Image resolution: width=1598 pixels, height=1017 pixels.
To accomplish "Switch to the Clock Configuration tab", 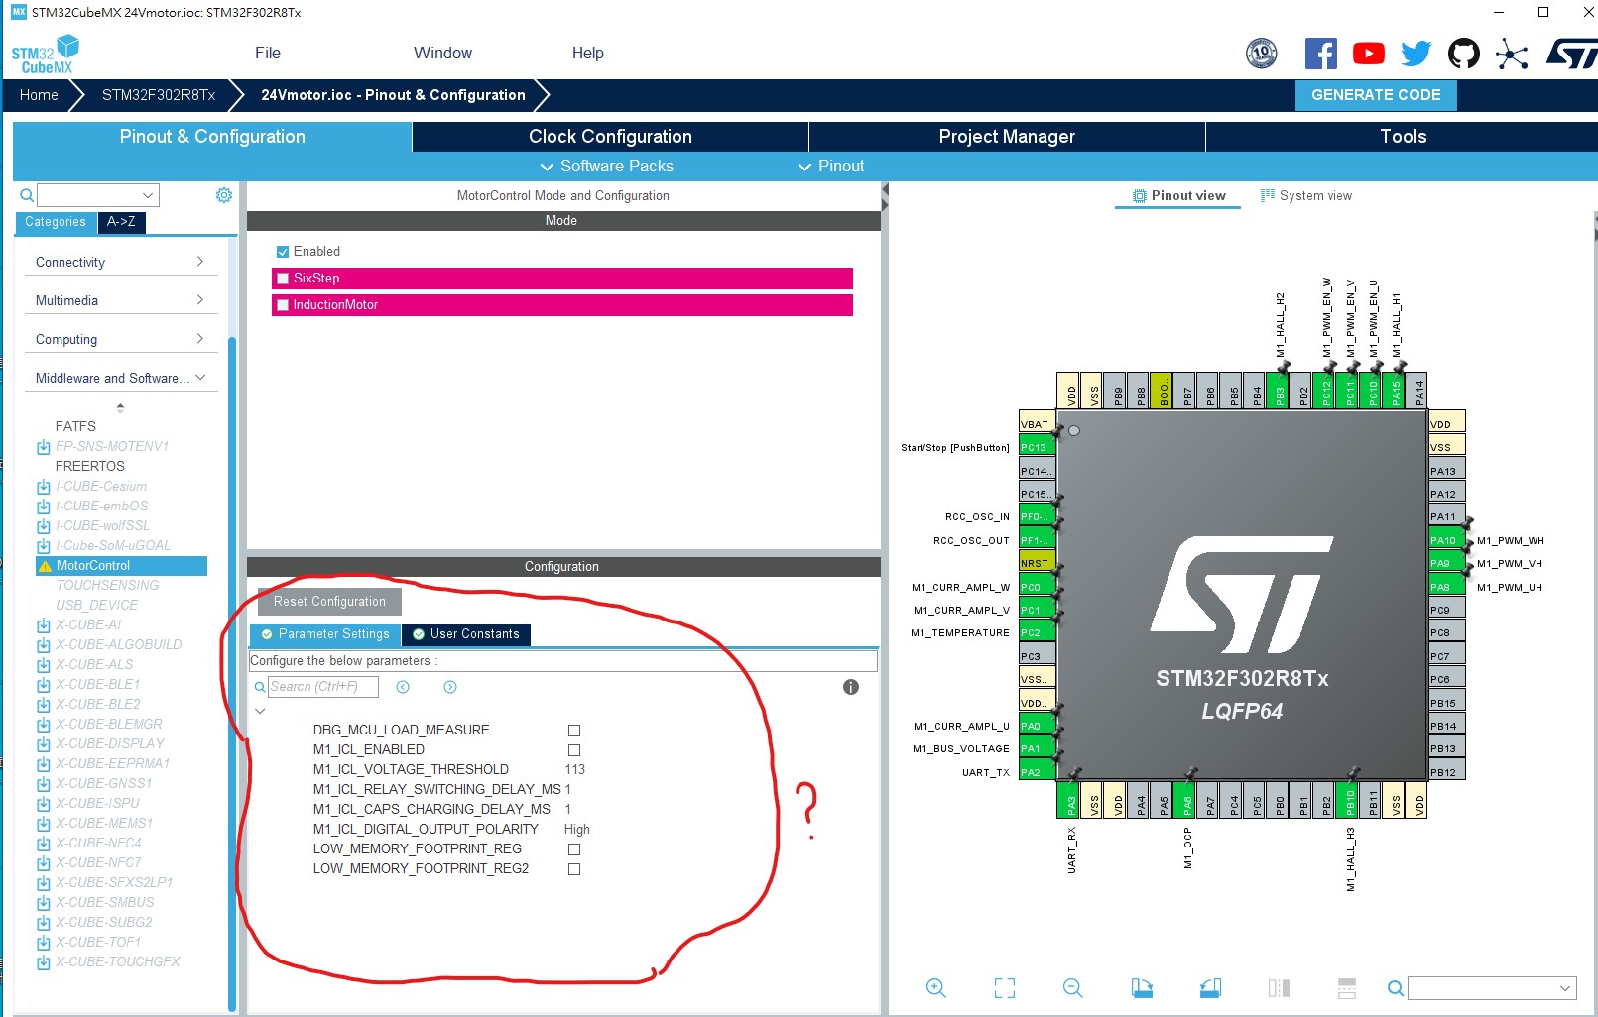I will pos(609,136).
